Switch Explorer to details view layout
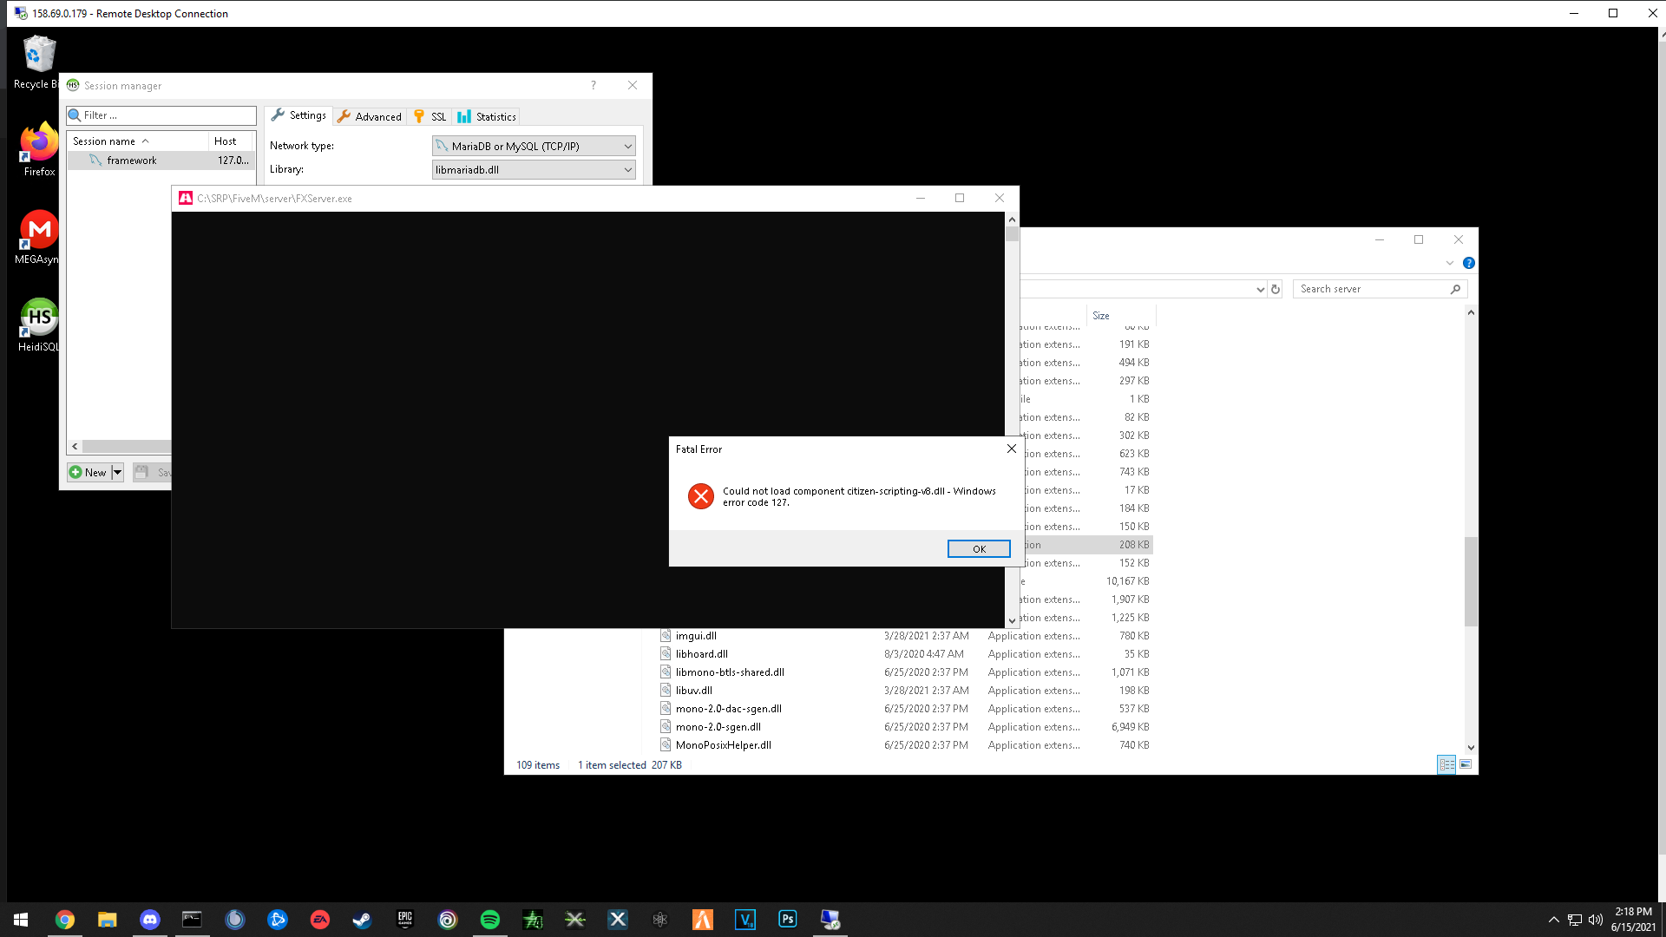 click(x=1446, y=764)
